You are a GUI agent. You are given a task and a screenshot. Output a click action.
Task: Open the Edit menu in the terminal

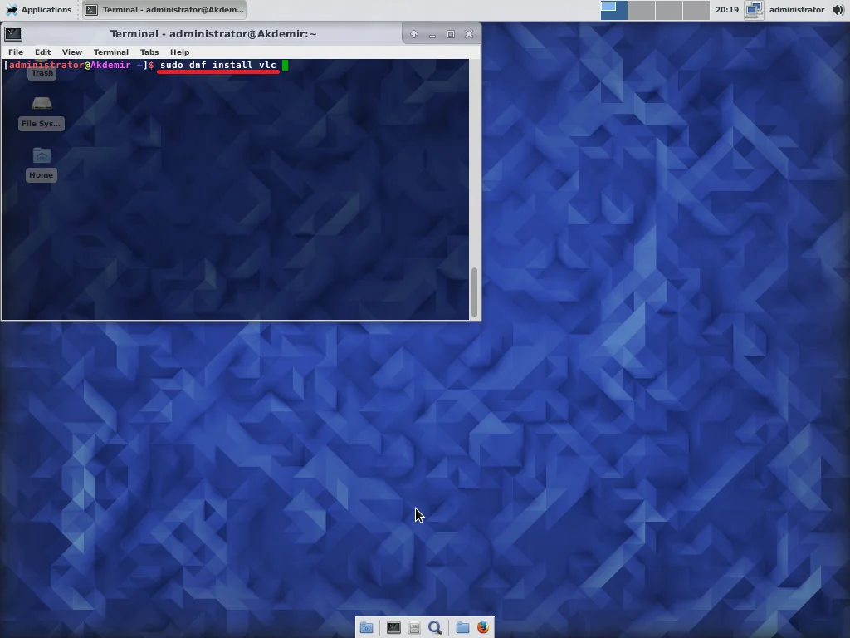[x=42, y=52]
